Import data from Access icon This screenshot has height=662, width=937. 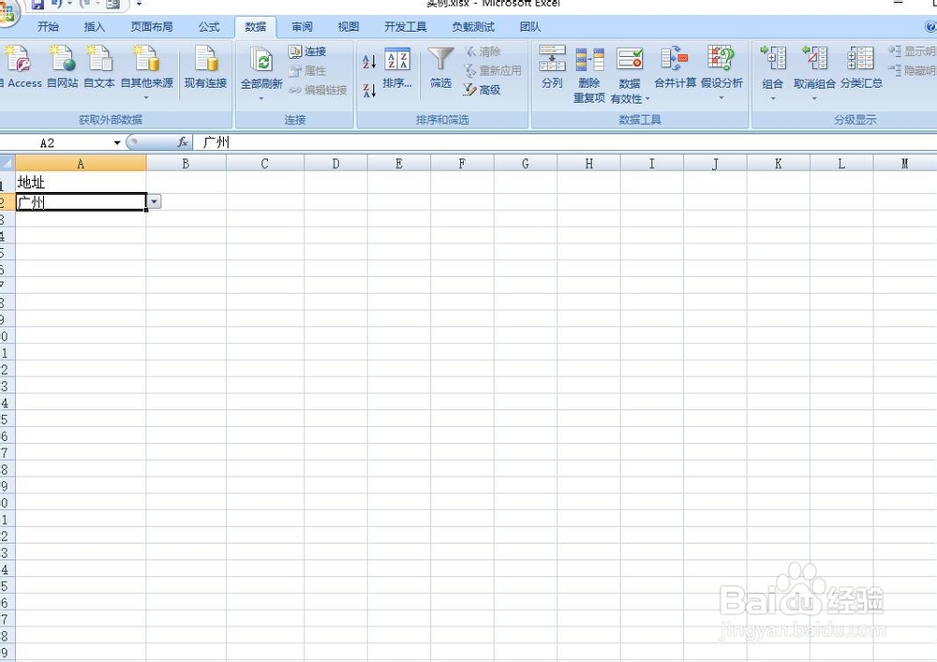18,59
